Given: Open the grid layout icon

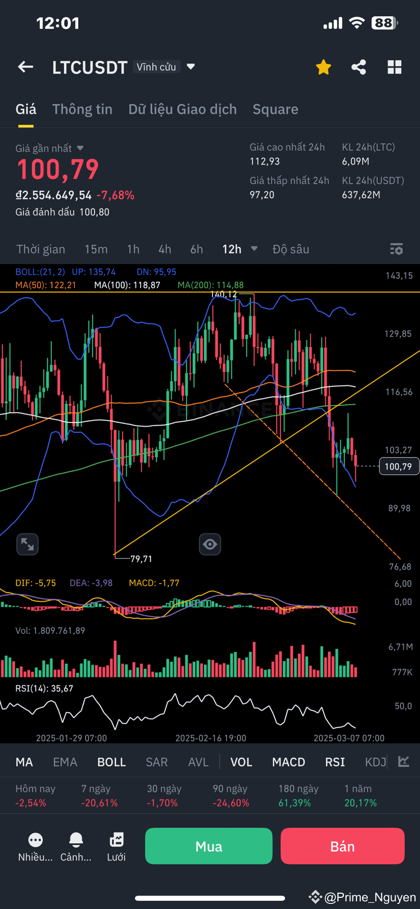Looking at the screenshot, I should click(x=394, y=67).
